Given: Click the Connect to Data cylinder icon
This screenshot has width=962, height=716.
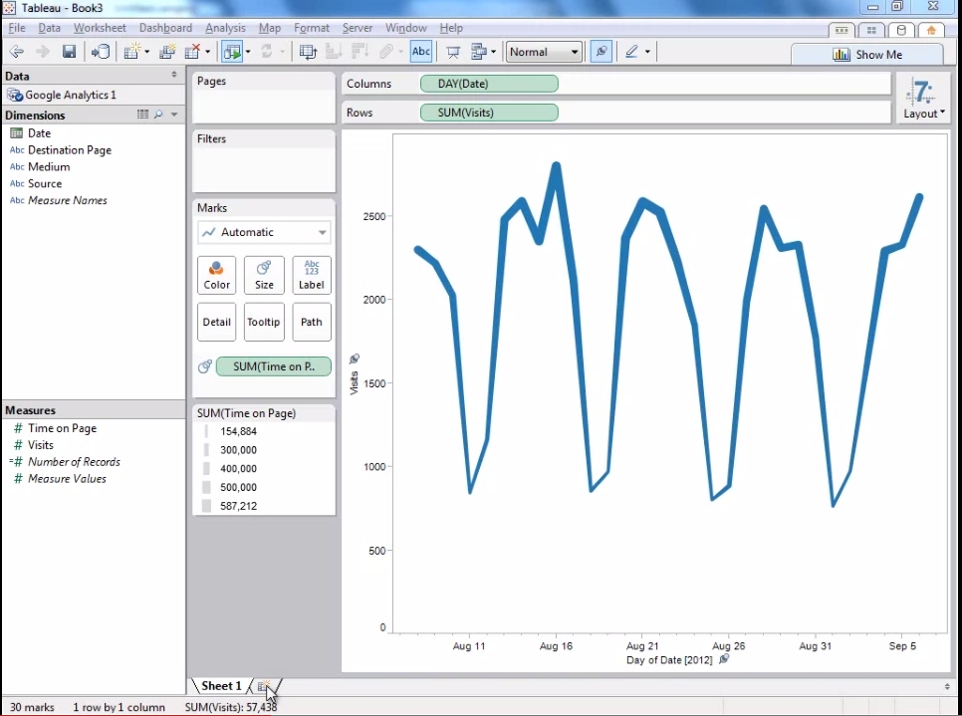Looking at the screenshot, I should point(100,52).
